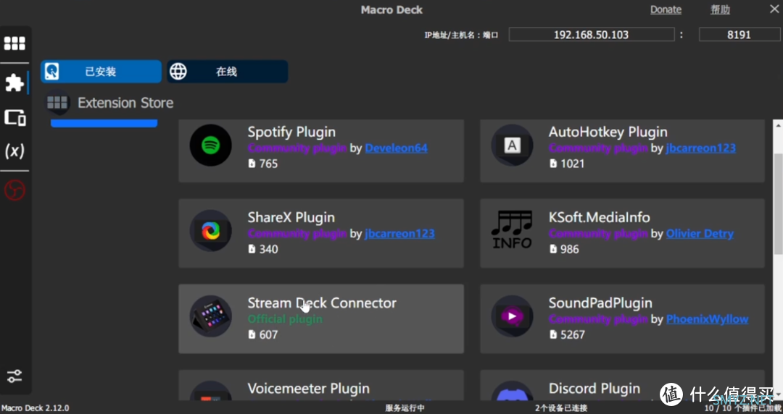The width and height of the screenshot is (783, 414).
Task: Open the Deck grid view in sidebar
Action: tap(14, 43)
